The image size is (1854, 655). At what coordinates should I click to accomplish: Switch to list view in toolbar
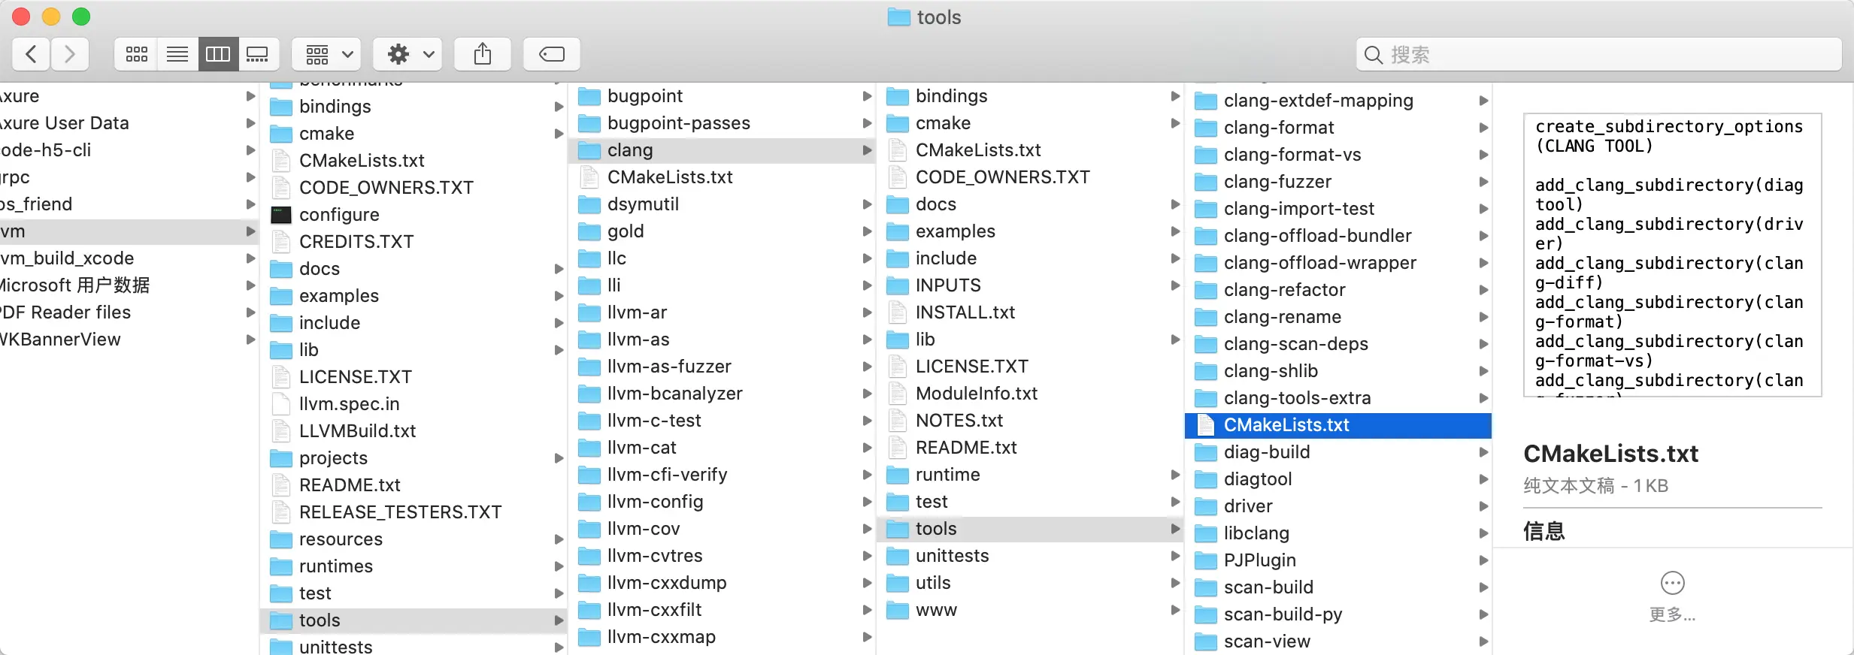pyautogui.click(x=177, y=54)
